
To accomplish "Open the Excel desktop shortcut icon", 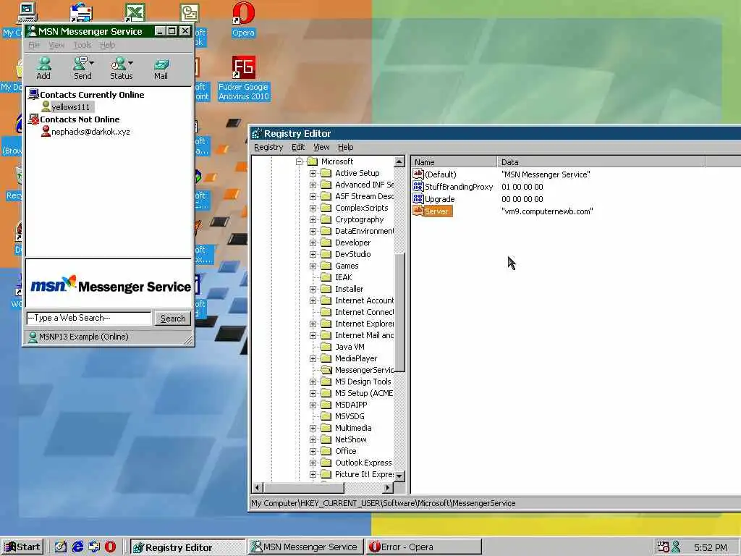I will coord(135,13).
